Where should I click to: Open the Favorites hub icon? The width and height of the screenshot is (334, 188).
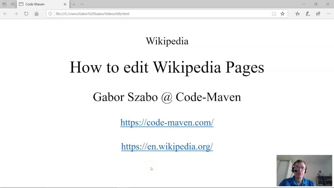(297, 14)
